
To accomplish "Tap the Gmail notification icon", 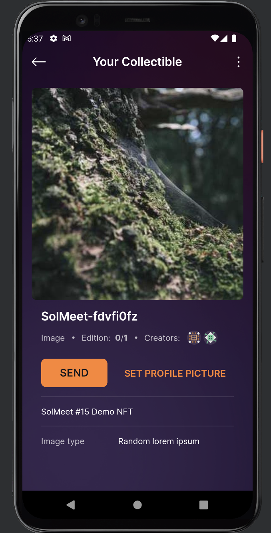I will coord(67,38).
